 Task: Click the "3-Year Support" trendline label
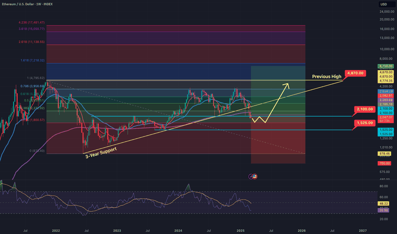[101, 153]
